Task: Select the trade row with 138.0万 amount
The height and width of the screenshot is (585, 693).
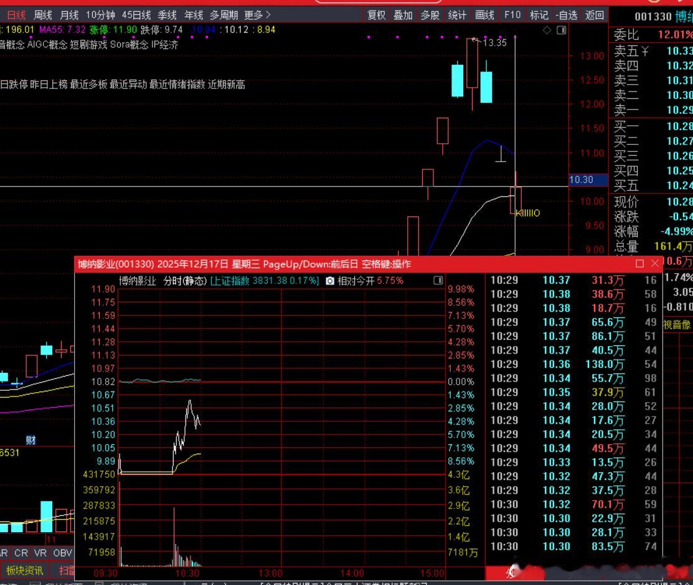Action: (x=573, y=364)
